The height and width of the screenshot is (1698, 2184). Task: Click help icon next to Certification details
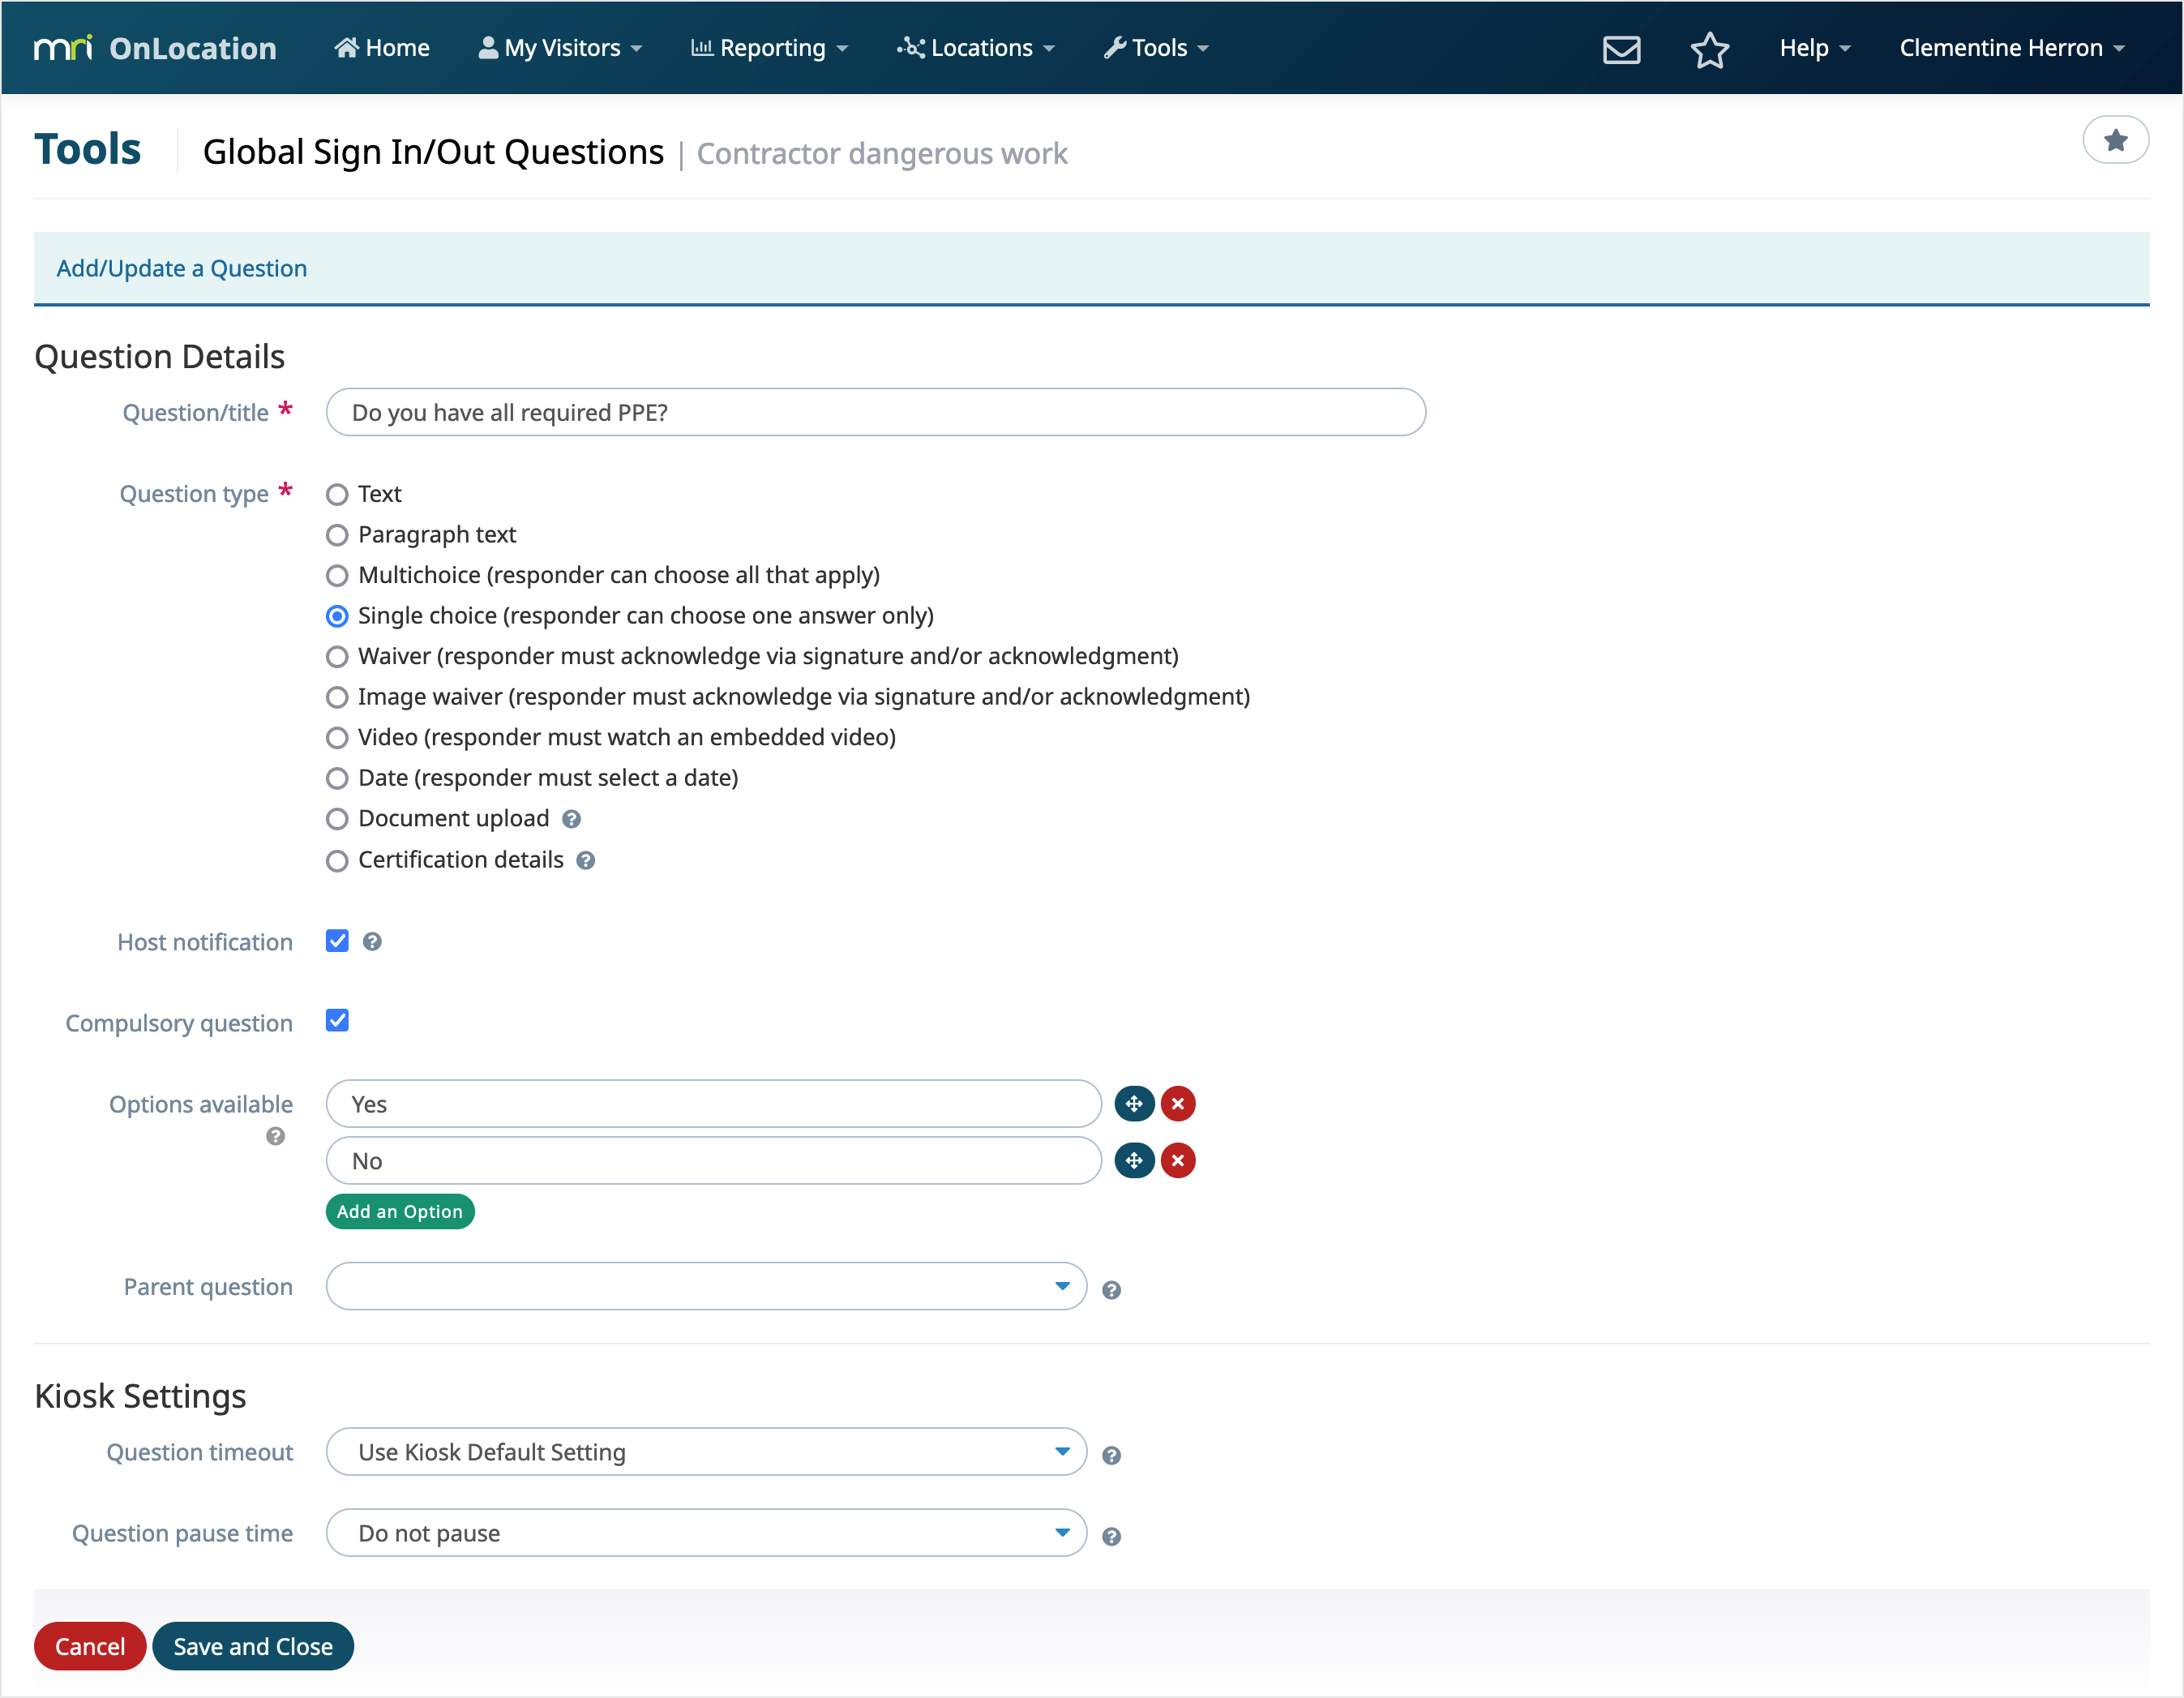tap(586, 860)
